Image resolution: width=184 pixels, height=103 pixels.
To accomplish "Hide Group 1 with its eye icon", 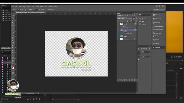I will click(x=118, y=30).
